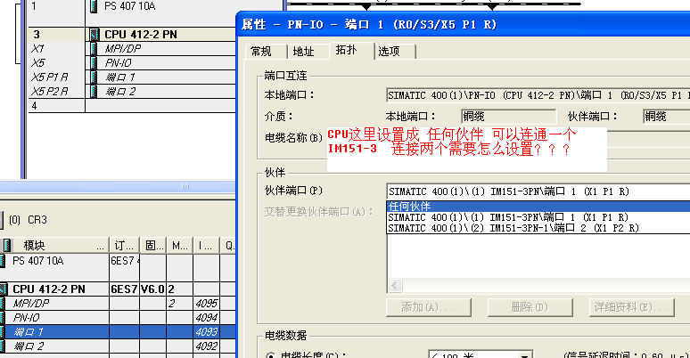The image size is (690, 358).
Task: Click the 订... column header
Action: [124, 246]
